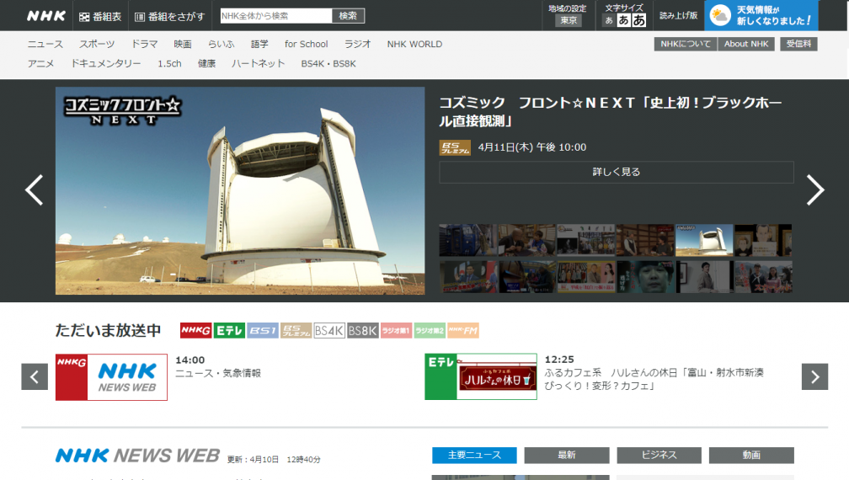Show previous on-air channels with left chevron
849x480 pixels.
(35, 376)
